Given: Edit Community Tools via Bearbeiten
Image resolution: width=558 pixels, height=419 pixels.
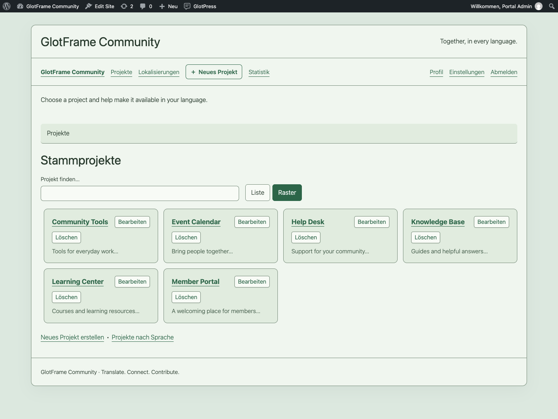Looking at the screenshot, I should pyautogui.click(x=132, y=222).
